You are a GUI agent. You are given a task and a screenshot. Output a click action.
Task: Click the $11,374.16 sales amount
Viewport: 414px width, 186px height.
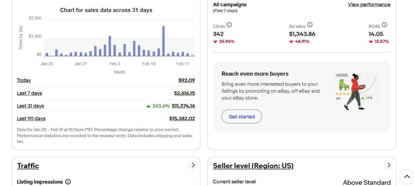coord(183,106)
